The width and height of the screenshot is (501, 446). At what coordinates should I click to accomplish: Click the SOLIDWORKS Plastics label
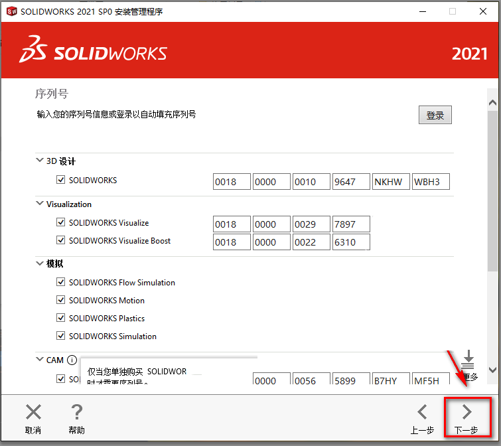pos(107,318)
